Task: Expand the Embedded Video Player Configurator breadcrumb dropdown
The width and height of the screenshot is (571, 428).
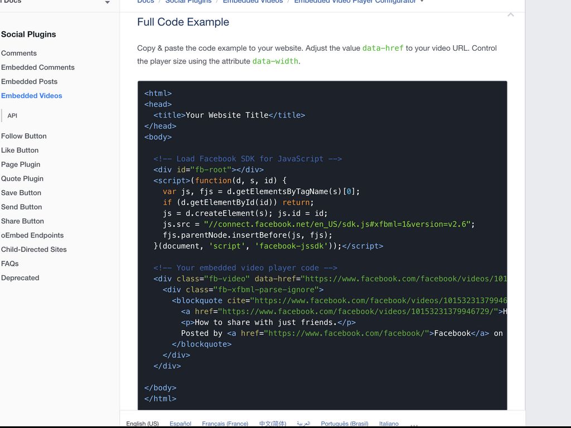Action: tap(422, 2)
